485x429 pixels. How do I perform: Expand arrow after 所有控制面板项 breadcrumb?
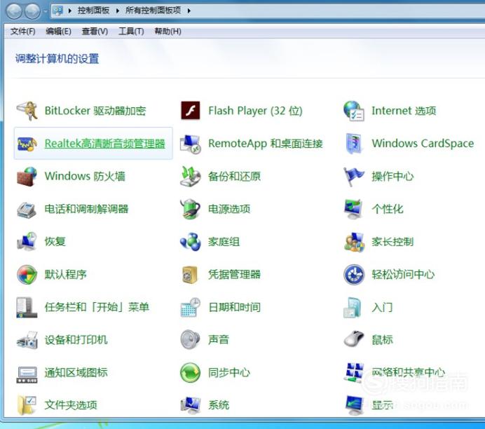[x=189, y=11]
